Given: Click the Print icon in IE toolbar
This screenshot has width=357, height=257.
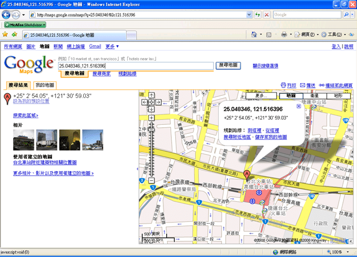Looking at the screenshot, I should [x=284, y=35].
